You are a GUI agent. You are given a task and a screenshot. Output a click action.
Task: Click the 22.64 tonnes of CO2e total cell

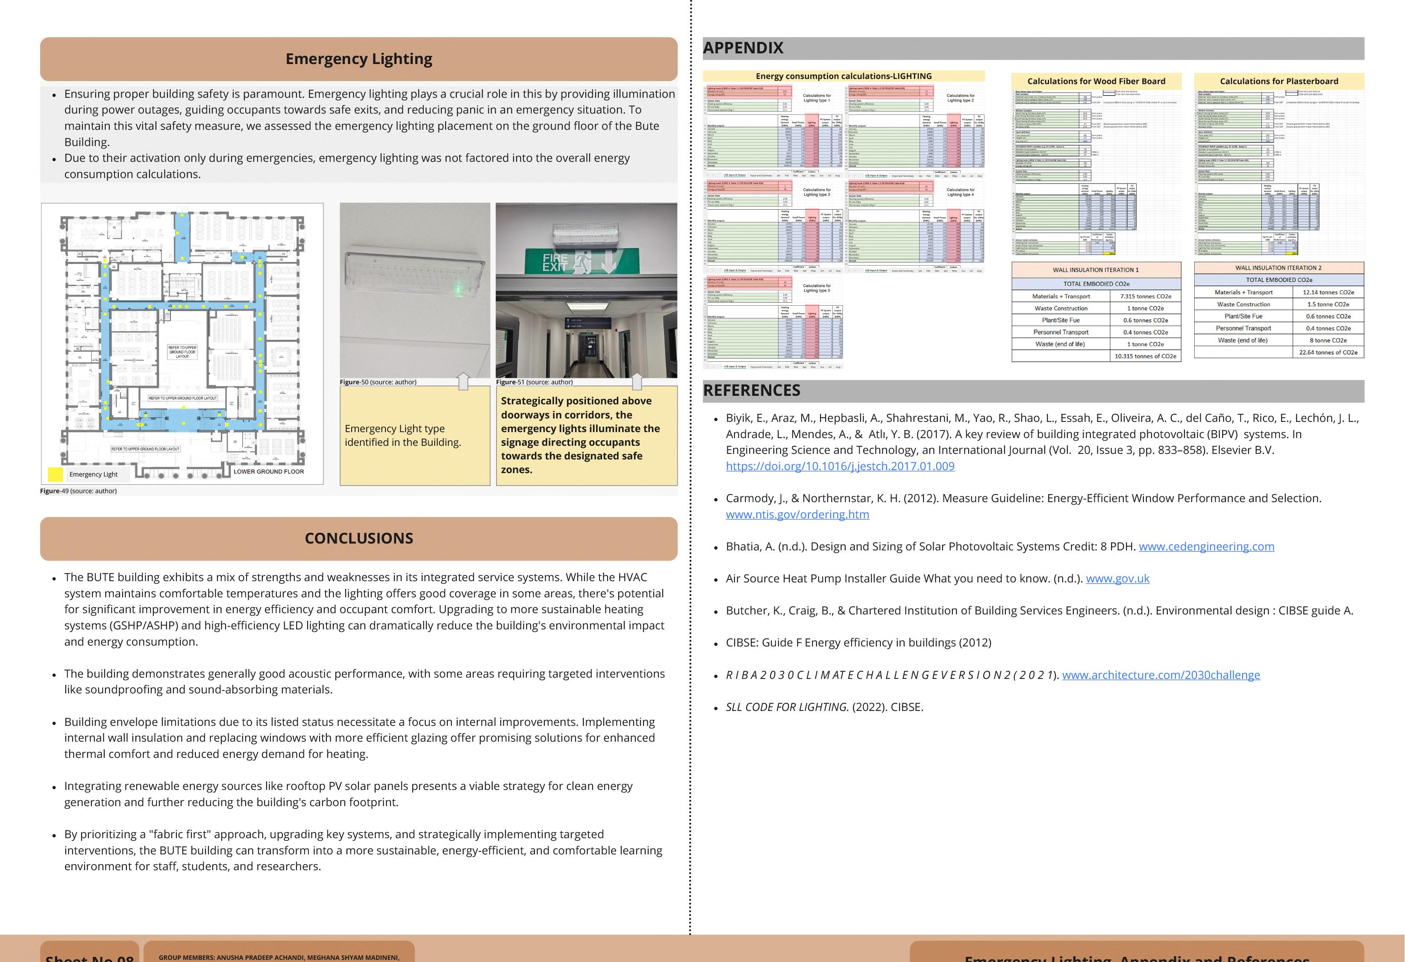[x=1328, y=352]
